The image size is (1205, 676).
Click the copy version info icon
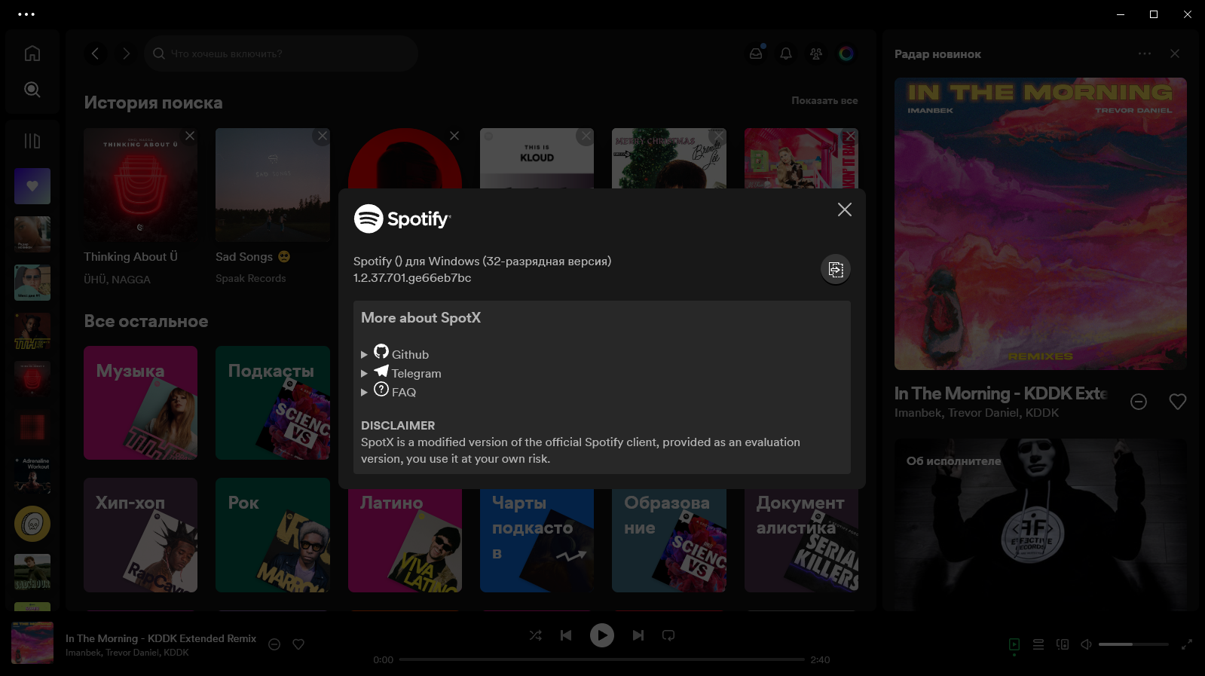tap(836, 269)
